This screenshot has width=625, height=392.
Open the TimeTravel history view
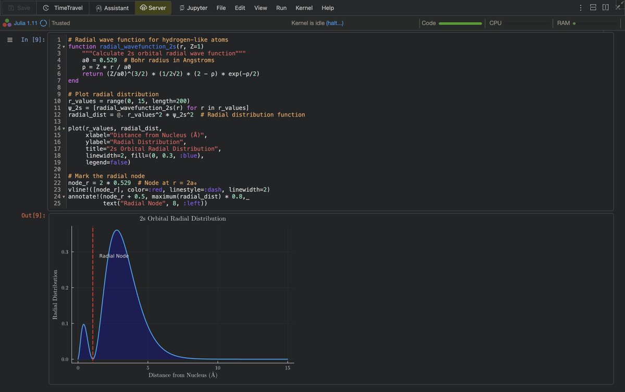coord(63,8)
